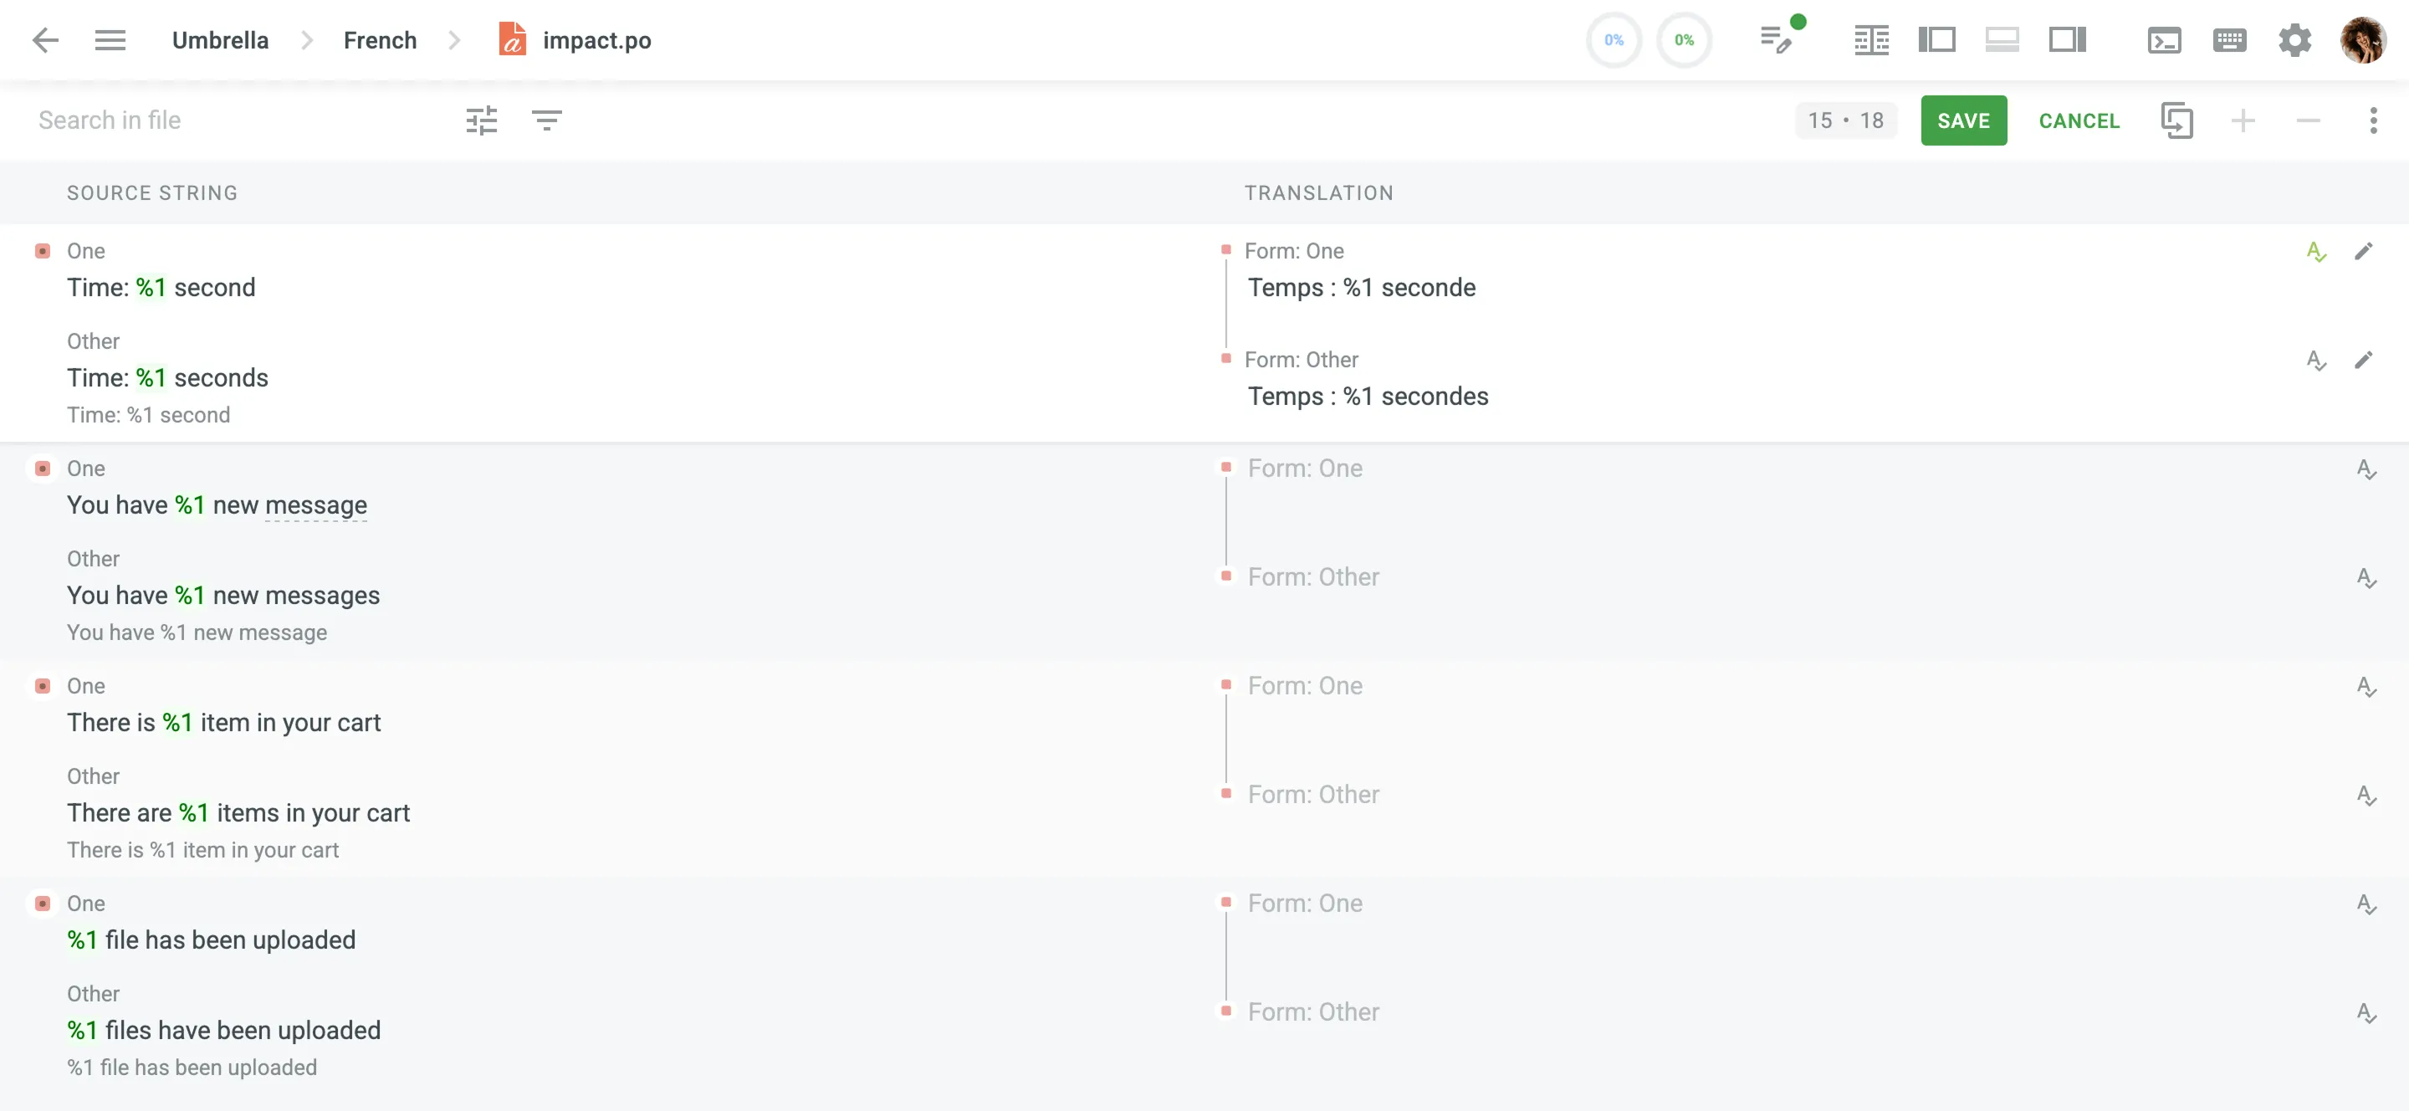Switch to the comfortable side-by-side view layout
2409x1111 pixels.
(x=1871, y=40)
